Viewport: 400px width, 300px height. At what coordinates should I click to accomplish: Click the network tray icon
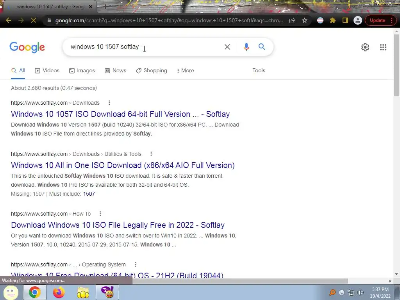(351, 293)
